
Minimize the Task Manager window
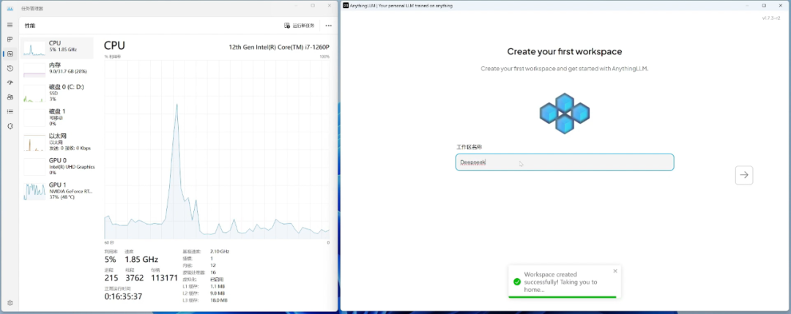[297, 6]
